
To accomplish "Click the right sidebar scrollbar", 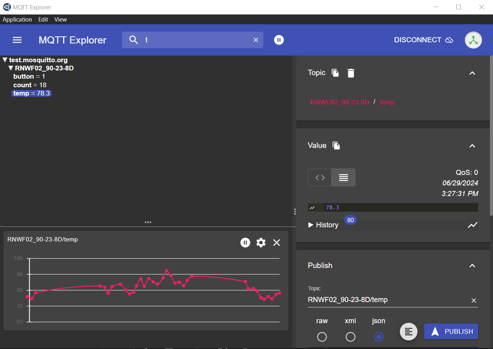I will 491,135.
